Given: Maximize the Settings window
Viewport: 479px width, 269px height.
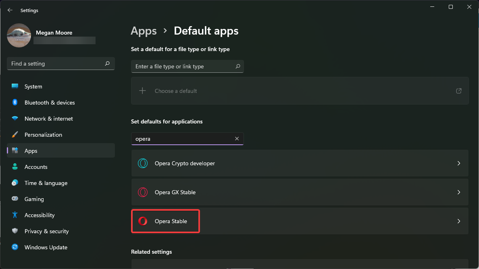Looking at the screenshot, I should [451, 7].
